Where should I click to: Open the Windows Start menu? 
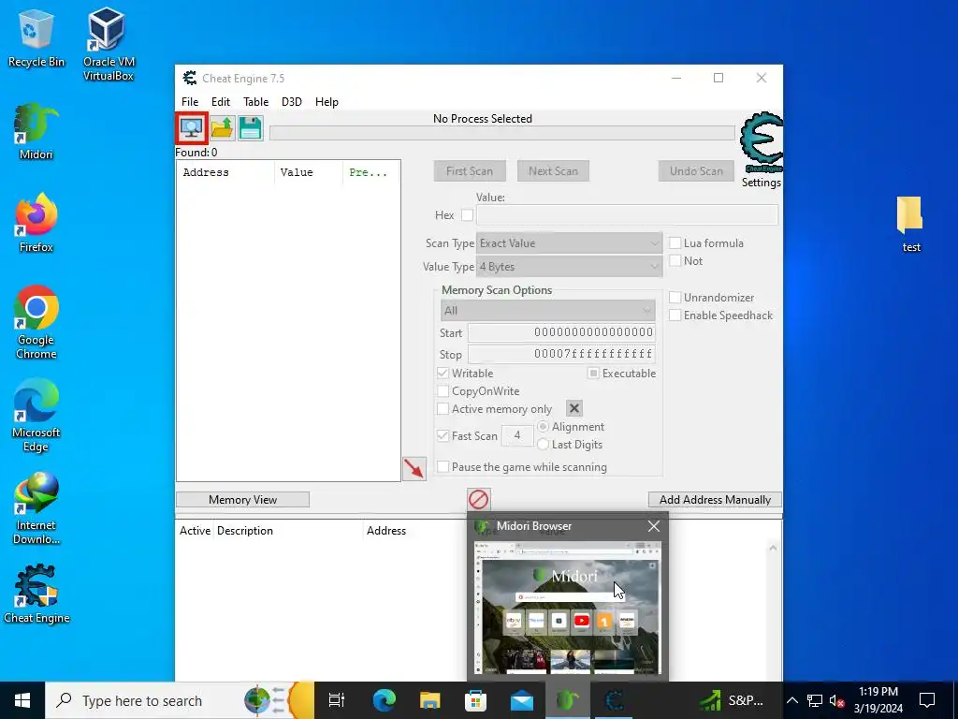[22, 700]
